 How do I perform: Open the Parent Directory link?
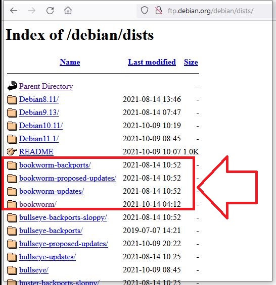[46, 86]
